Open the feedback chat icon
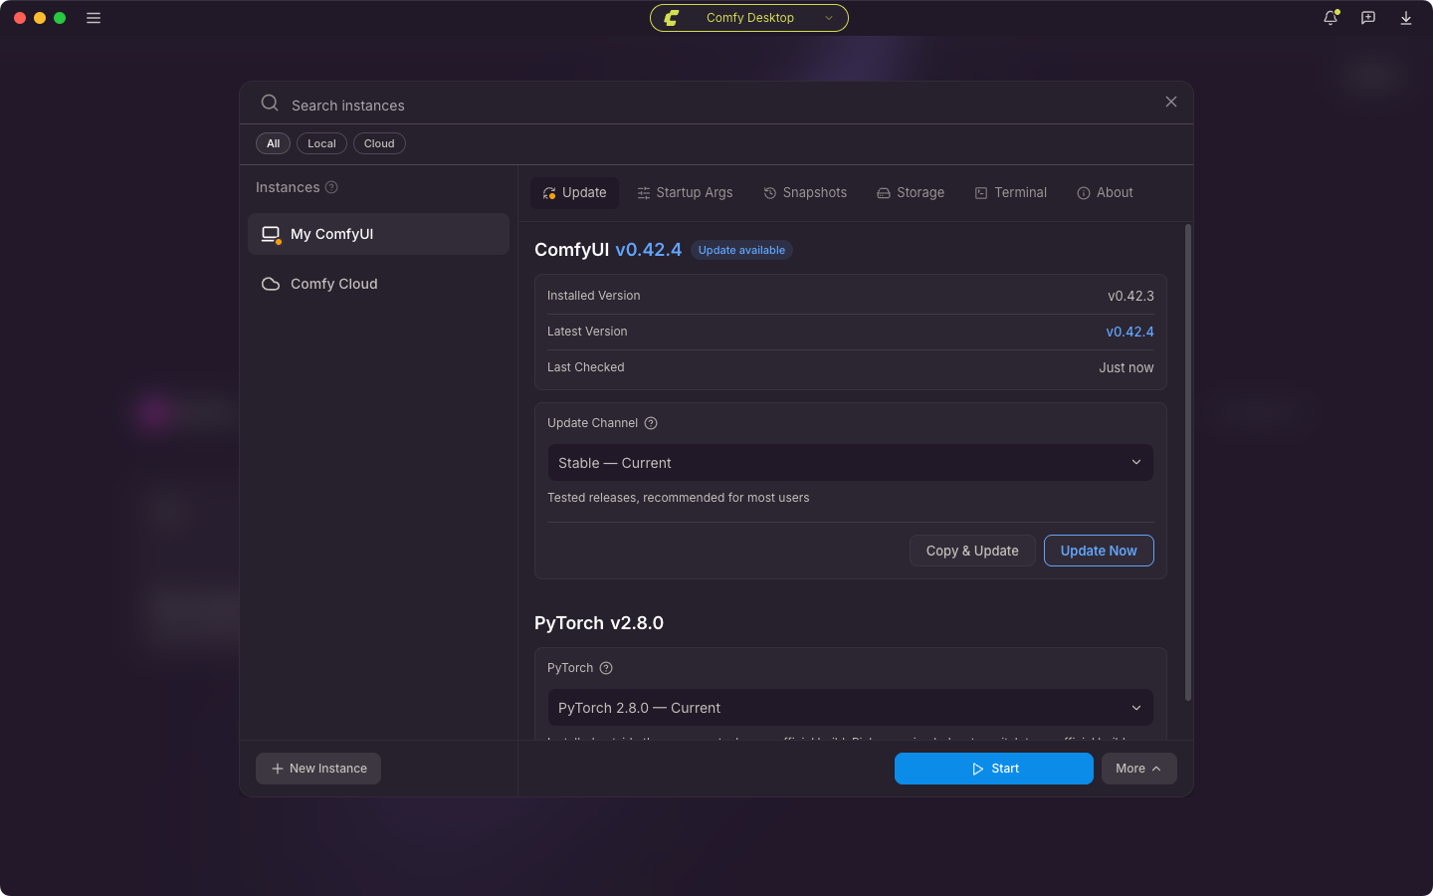Image resolution: width=1433 pixels, height=896 pixels. point(1368,18)
